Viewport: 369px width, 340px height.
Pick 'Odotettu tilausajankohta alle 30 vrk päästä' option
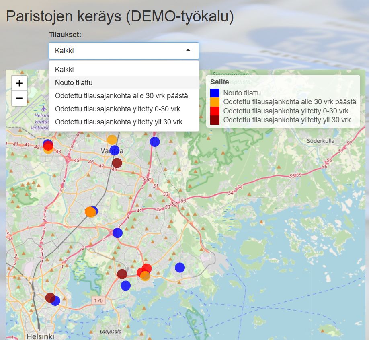coord(121,96)
